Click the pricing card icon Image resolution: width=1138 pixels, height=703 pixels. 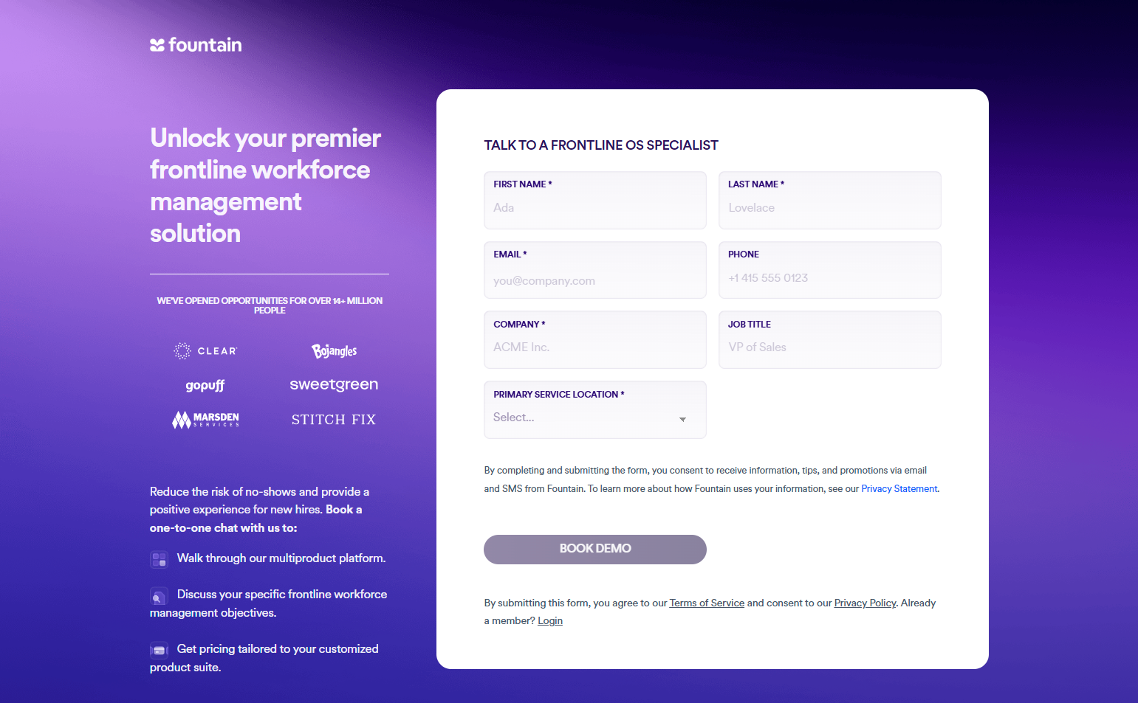pyautogui.click(x=159, y=650)
